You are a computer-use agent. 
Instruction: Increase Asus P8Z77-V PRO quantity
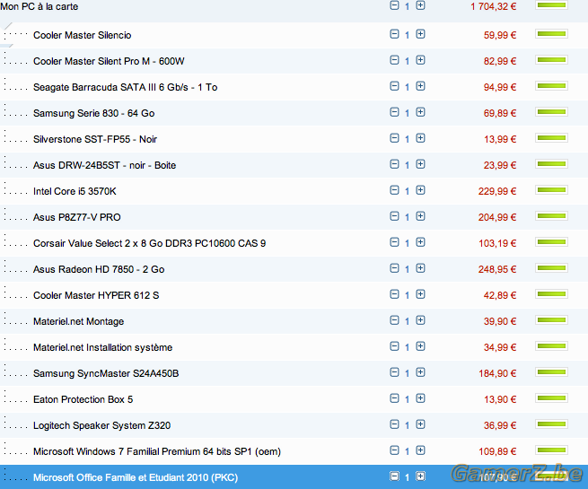420,216
